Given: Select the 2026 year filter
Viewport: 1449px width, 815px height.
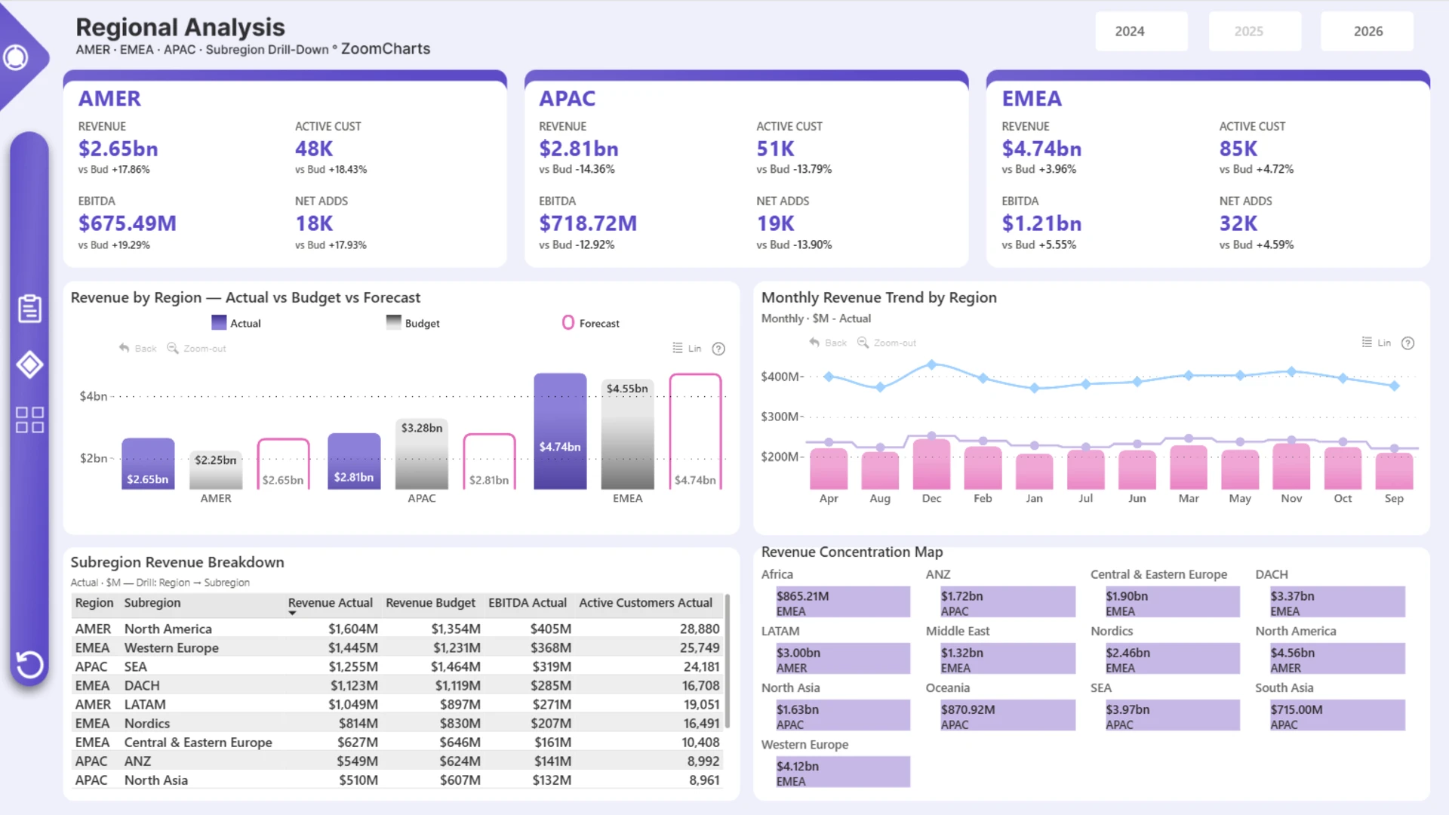Looking at the screenshot, I should point(1366,31).
